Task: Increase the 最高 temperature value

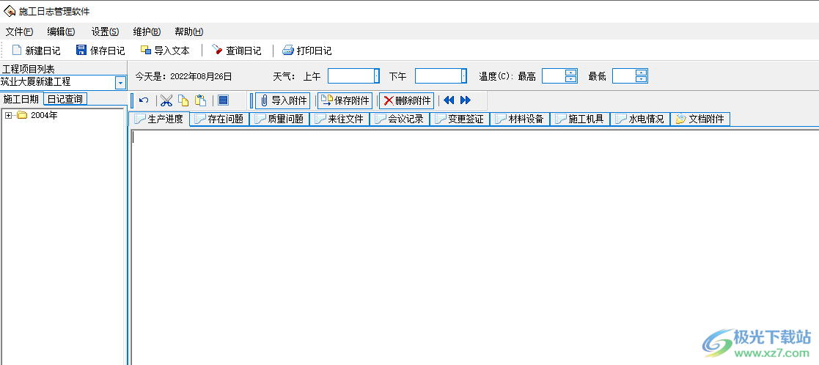Action: click(571, 73)
